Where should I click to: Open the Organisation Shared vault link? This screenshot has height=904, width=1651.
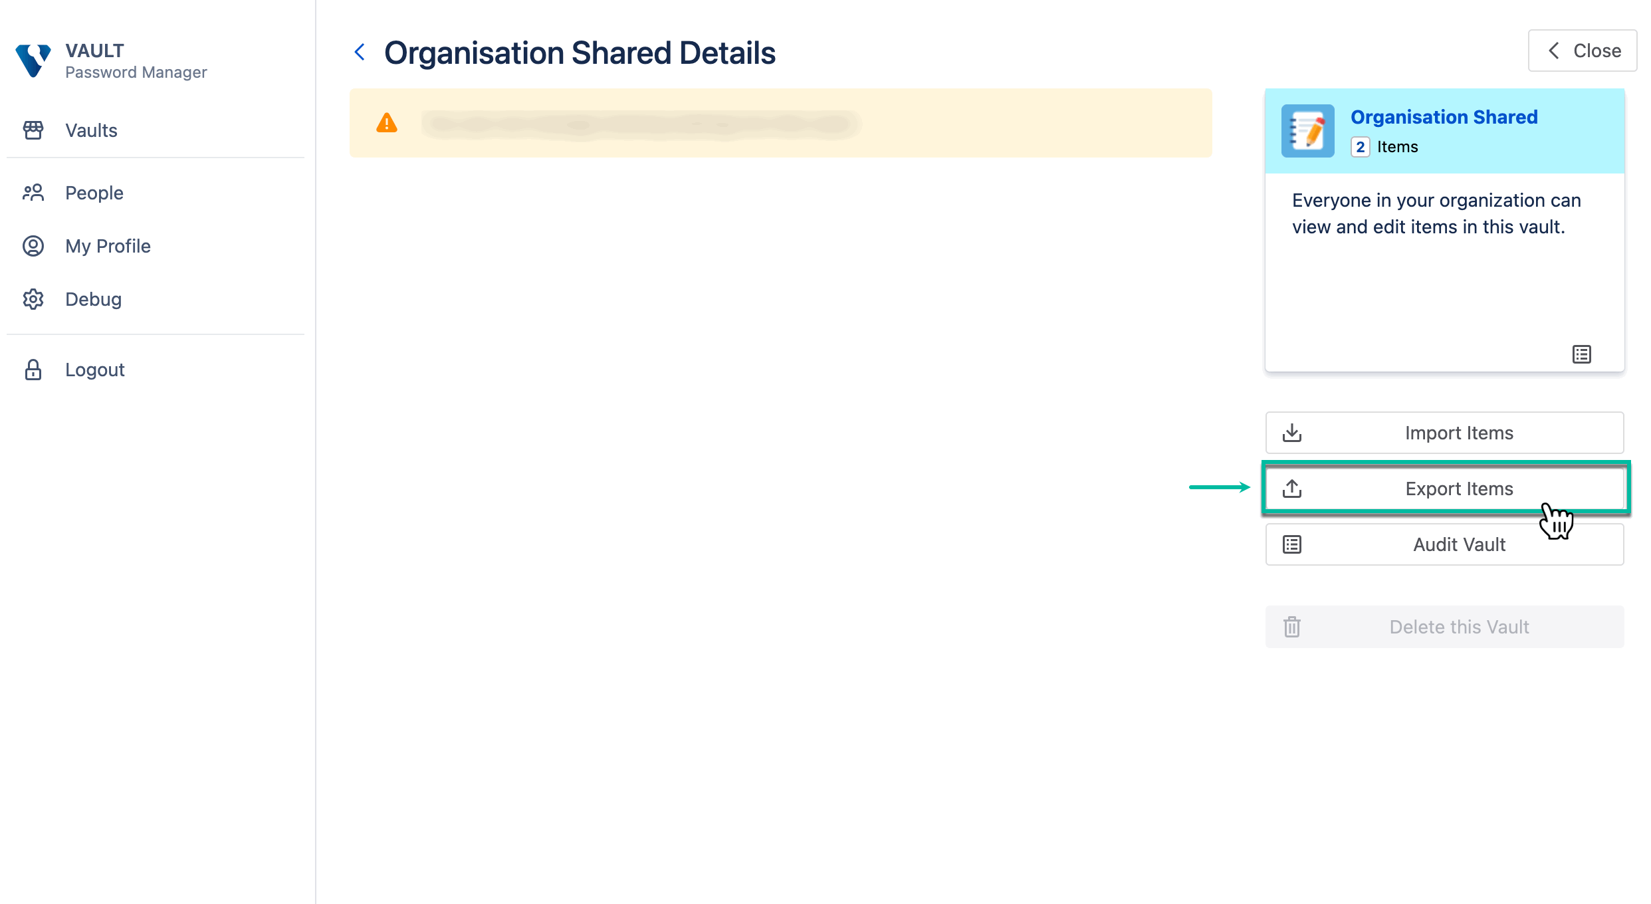(x=1444, y=117)
